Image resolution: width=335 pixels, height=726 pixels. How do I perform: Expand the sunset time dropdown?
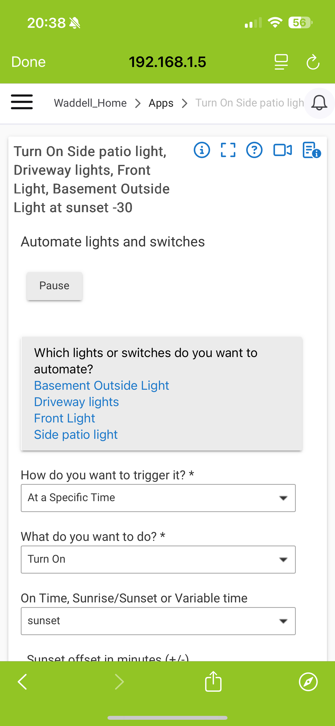click(x=158, y=621)
